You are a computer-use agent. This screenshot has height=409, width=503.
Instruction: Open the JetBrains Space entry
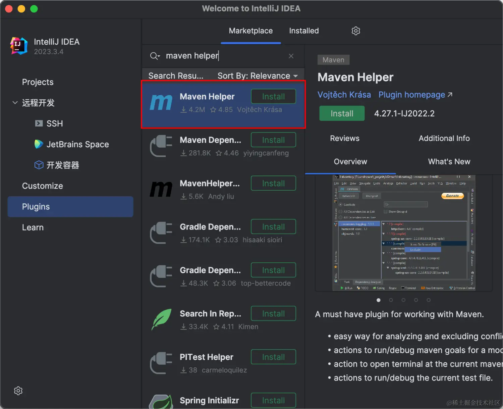coord(78,144)
